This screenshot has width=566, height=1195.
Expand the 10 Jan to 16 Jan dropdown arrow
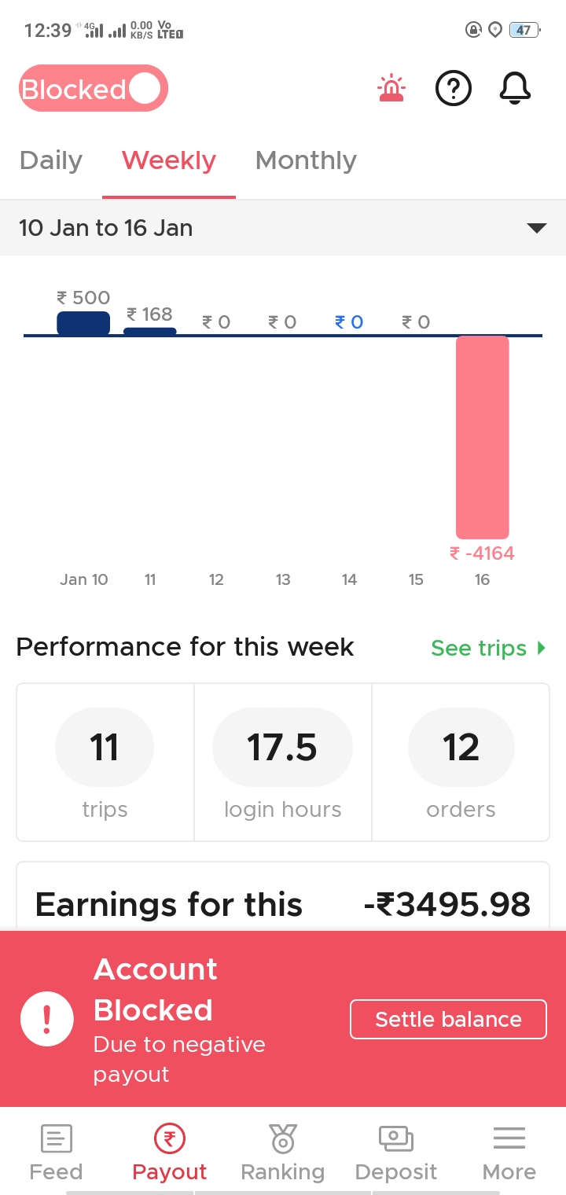coord(536,228)
